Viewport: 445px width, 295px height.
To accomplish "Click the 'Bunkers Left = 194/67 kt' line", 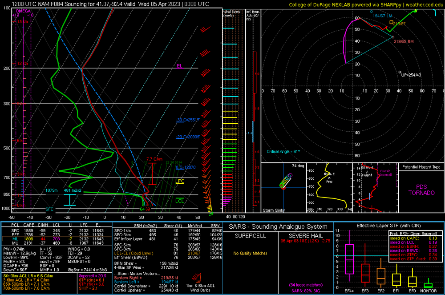I will point(146,282).
